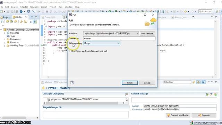
Task: Click into the Commit Message text area
Action: click(174, 100)
